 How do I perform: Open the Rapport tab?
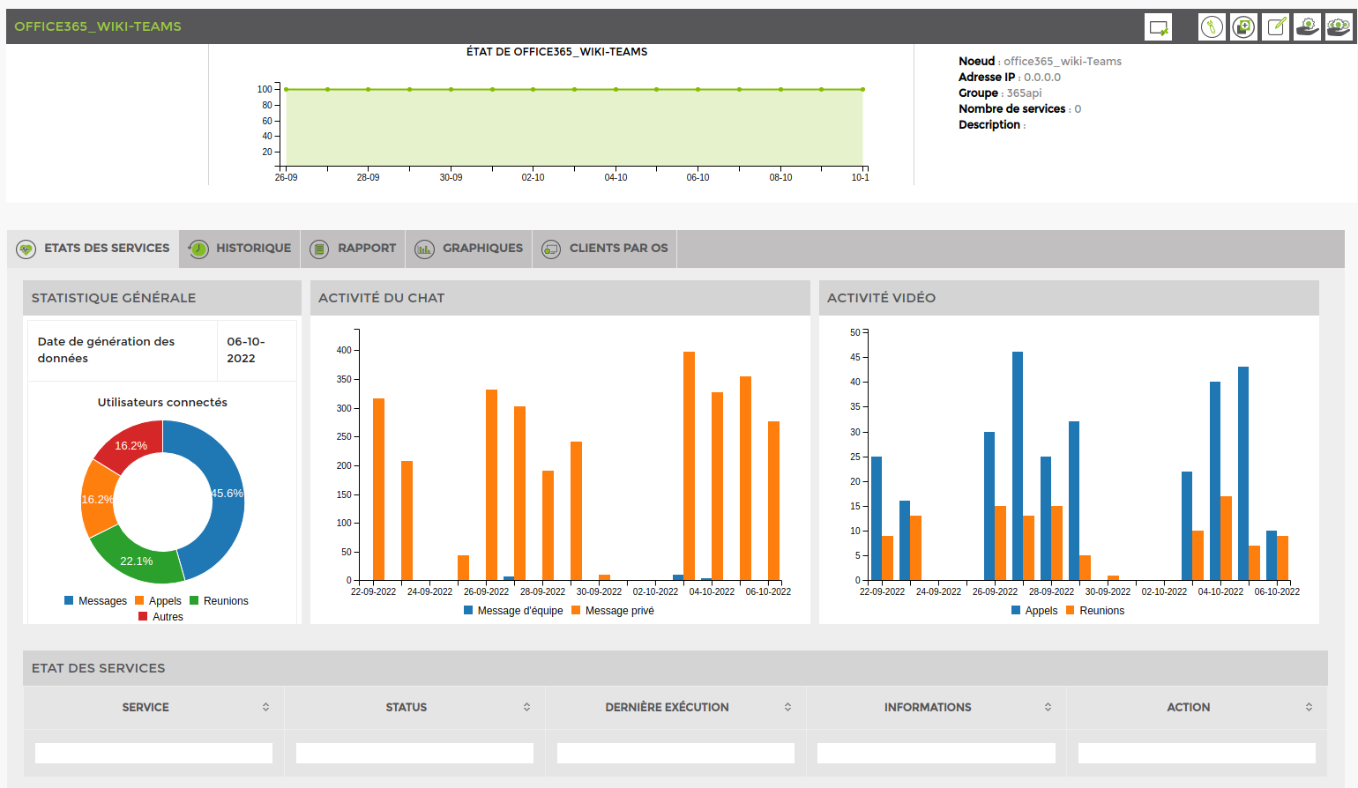pos(353,249)
